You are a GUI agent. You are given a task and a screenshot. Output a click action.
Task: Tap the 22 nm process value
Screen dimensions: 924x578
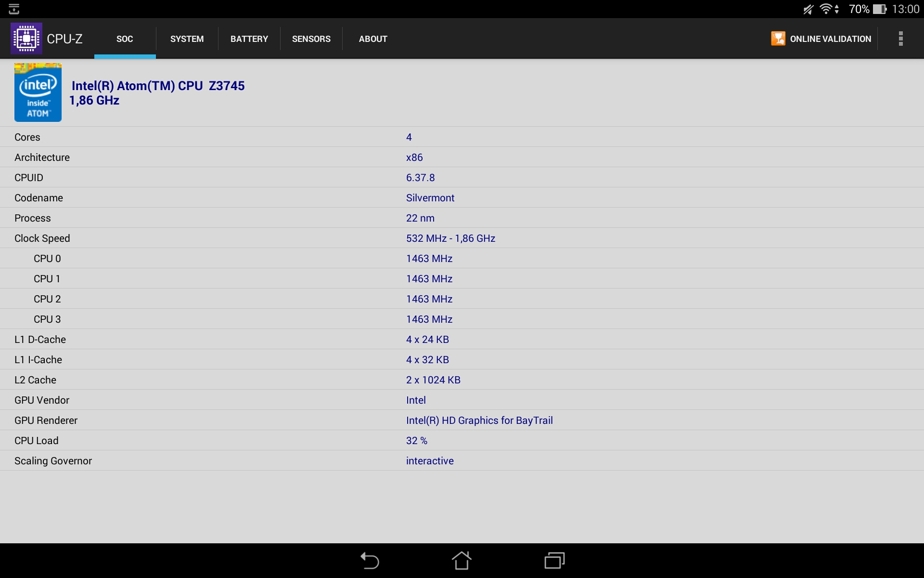click(x=420, y=218)
